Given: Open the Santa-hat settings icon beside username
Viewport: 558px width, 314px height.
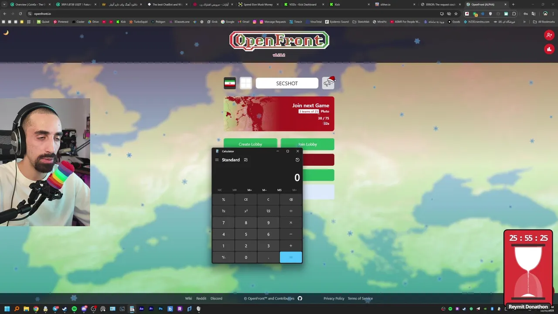Looking at the screenshot, I should pyautogui.click(x=328, y=82).
